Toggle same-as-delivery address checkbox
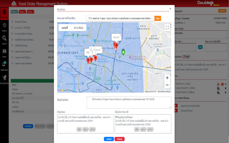The image size is (229, 143). coord(117,117)
